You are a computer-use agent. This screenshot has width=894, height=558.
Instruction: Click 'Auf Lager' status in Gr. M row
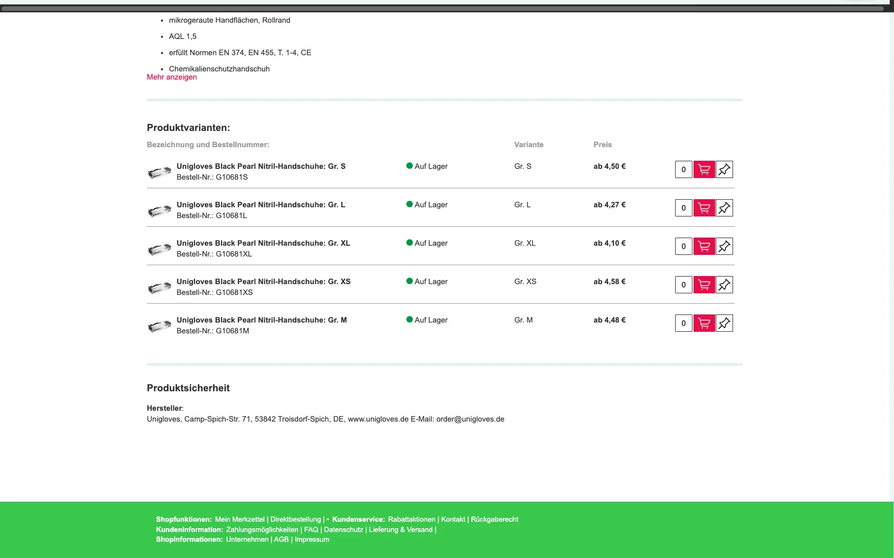click(x=427, y=320)
